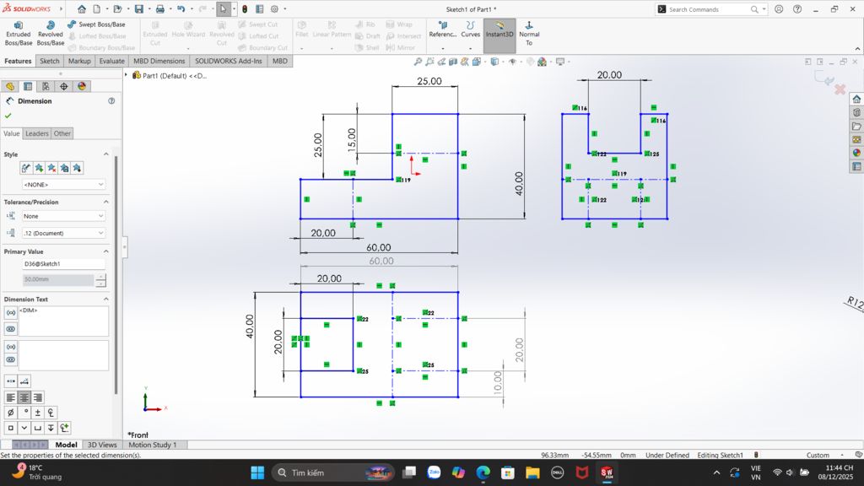The height and width of the screenshot is (486, 864).
Task: Select the Swept Boss/Base tool
Action: [x=96, y=24]
